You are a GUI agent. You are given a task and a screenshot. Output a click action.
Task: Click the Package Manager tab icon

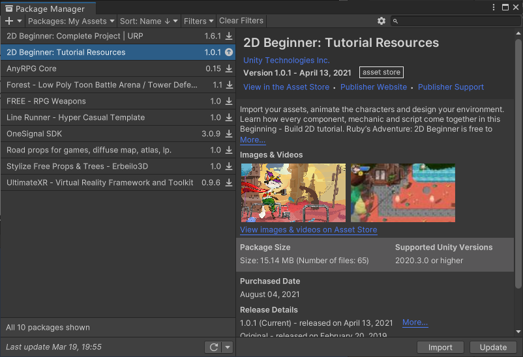point(9,8)
